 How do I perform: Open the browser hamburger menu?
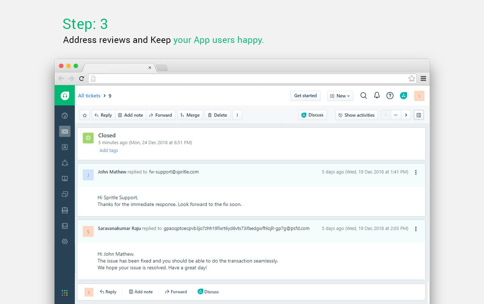(x=423, y=78)
